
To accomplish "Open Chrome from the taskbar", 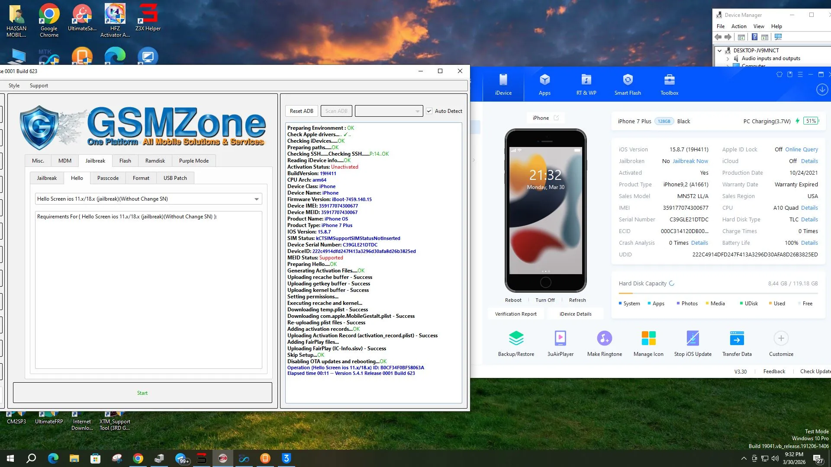I will click(x=138, y=458).
